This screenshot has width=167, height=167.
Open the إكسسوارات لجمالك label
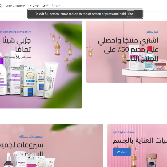31,137
